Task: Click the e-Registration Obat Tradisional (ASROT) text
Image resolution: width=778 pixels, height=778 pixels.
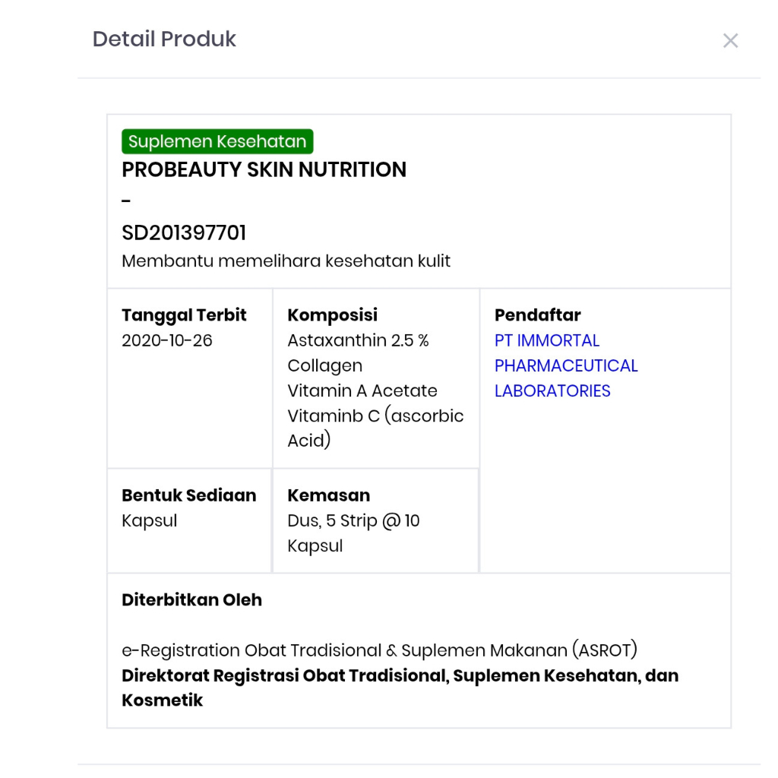Action: coord(379,650)
